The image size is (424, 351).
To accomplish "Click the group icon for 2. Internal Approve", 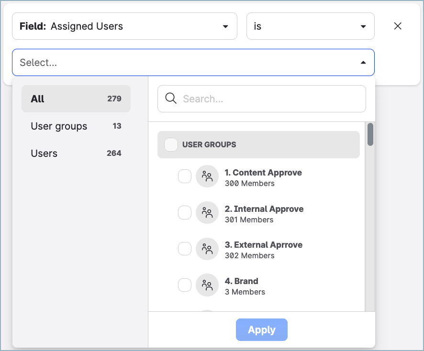I will 207,213.
